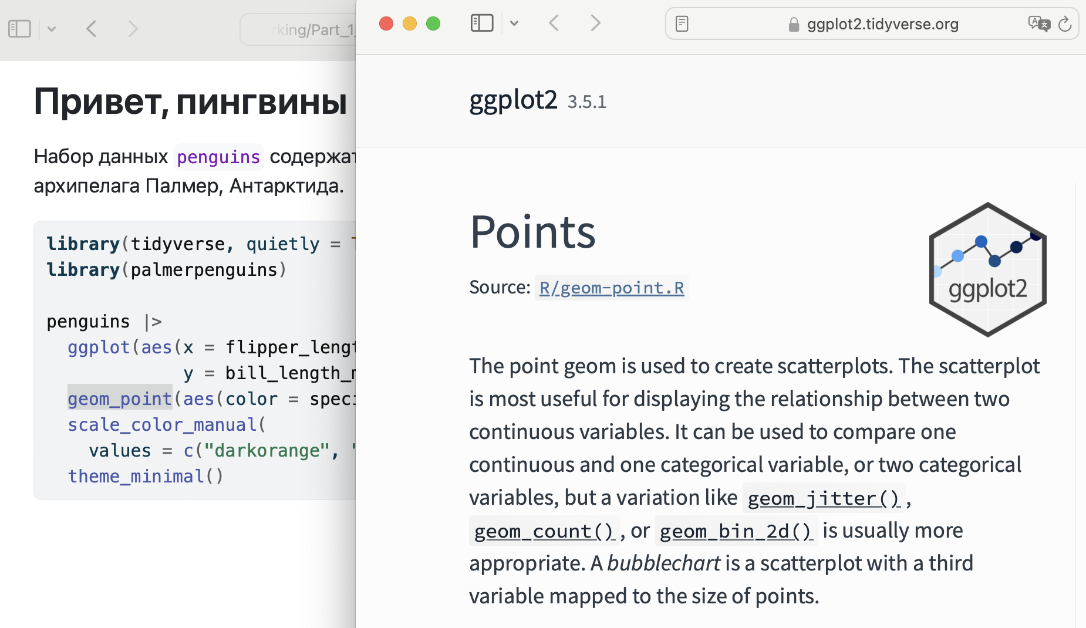Screen dimensions: 1086x628
Task: Click theme_minimal in the code block
Action: pyautogui.click(x=136, y=477)
